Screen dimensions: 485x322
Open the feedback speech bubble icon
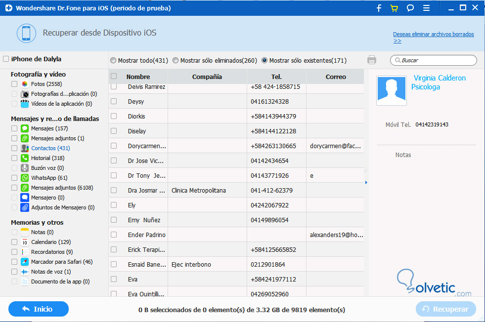click(410, 8)
